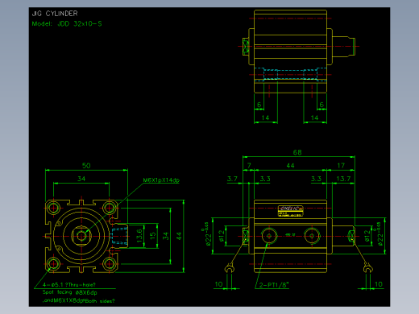Click vertical "34" dimension beside 15
Image resolution: width=419 pixels, height=314 pixels.
(166, 236)
